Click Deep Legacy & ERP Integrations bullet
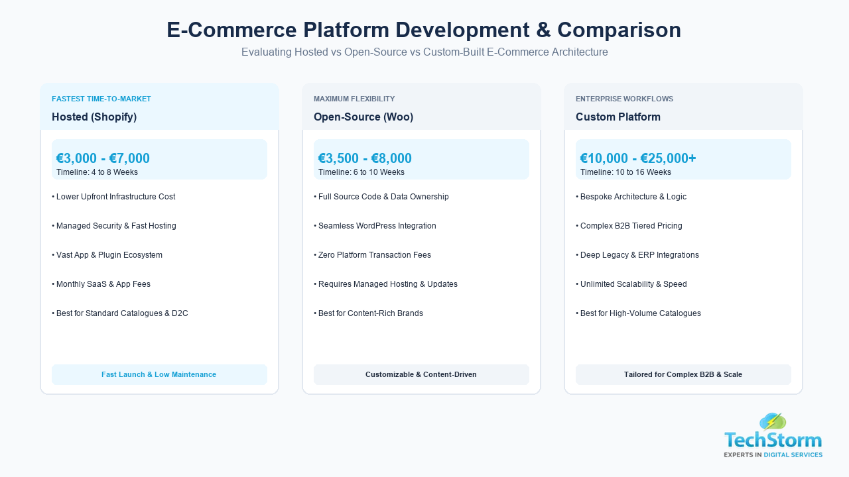Viewport: 849px width, 477px height. point(637,255)
